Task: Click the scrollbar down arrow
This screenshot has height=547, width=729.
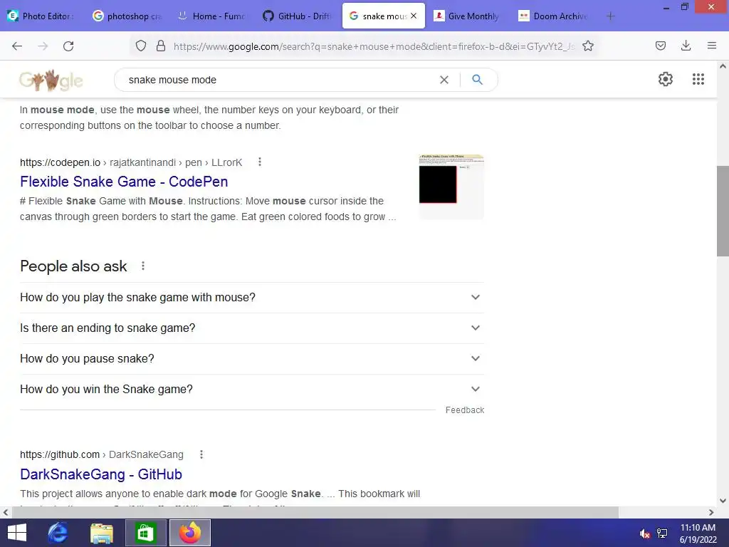Action: click(723, 501)
